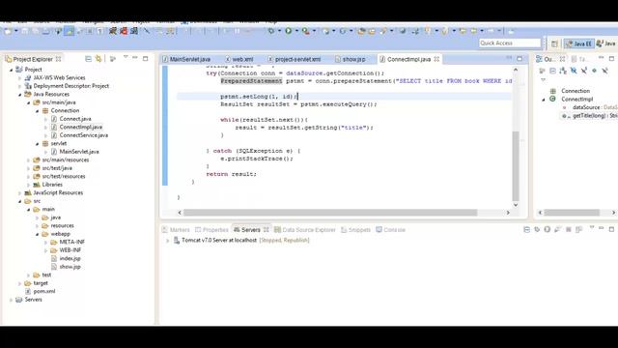618x348 pixels.
Task: Expand the Tomcat v7.0 Server entry
Action: tap(167, 241)
